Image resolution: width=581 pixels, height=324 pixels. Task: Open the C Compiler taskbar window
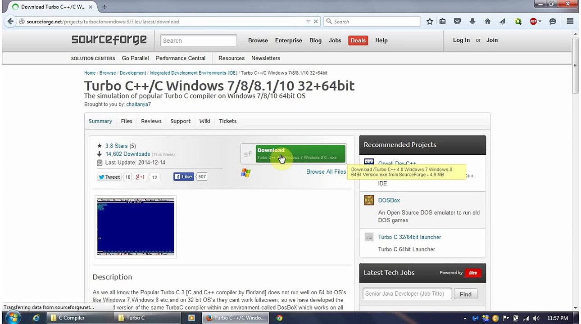79,318
